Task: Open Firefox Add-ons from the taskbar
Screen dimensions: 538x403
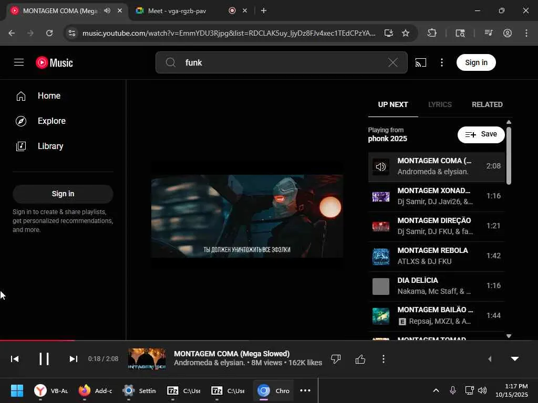Action: pyautogui.click(x=95, y=390)
